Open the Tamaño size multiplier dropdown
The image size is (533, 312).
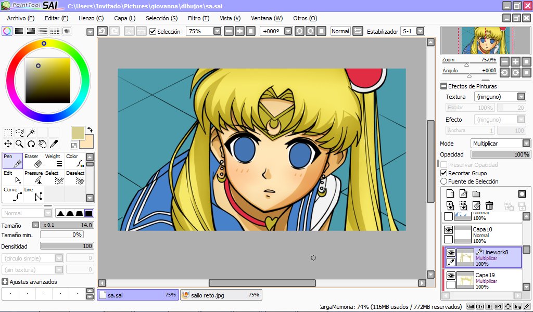(35, 225)
